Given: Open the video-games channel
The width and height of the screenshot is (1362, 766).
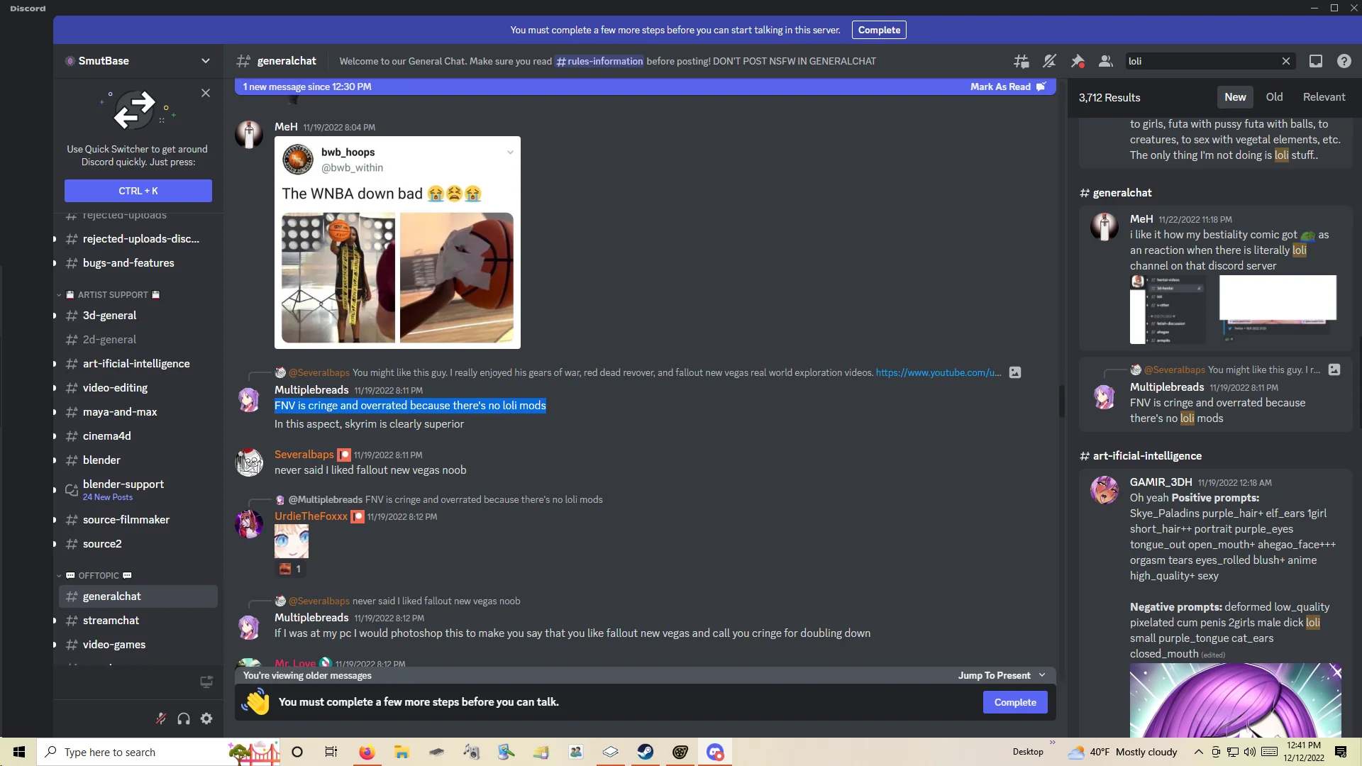Looking at the screenshot, I should click(138, 645).
